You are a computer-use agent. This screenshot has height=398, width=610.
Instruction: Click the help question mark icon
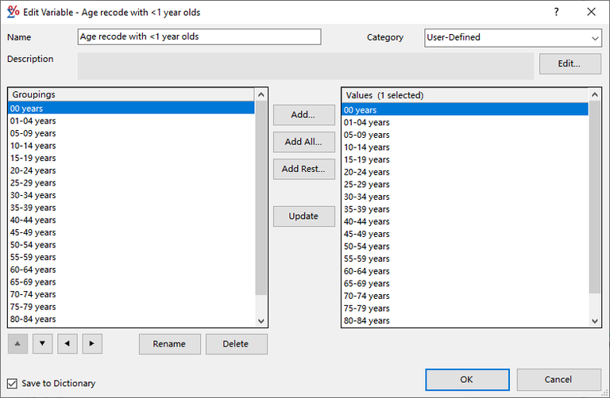coord(556,12)
